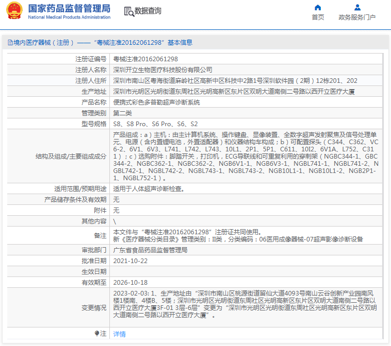Select the 生产地址 label
The image size is (391, 346).
tap(94, 92)
